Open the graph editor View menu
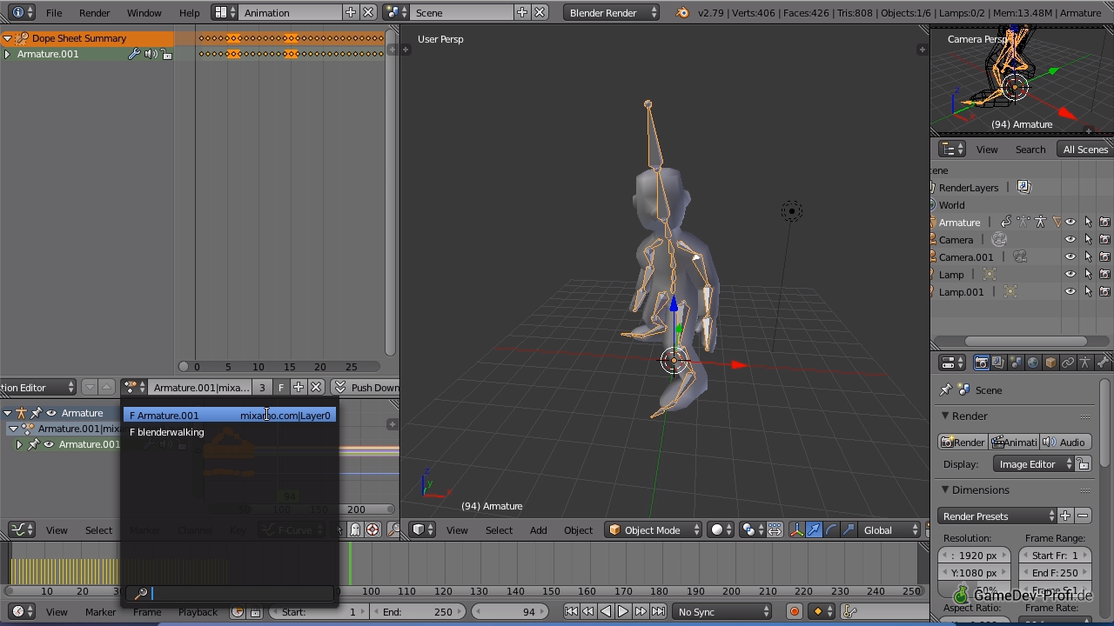The width and height of the screenshot is (1114, 626). pyautogui.click(x=57, y=530)
